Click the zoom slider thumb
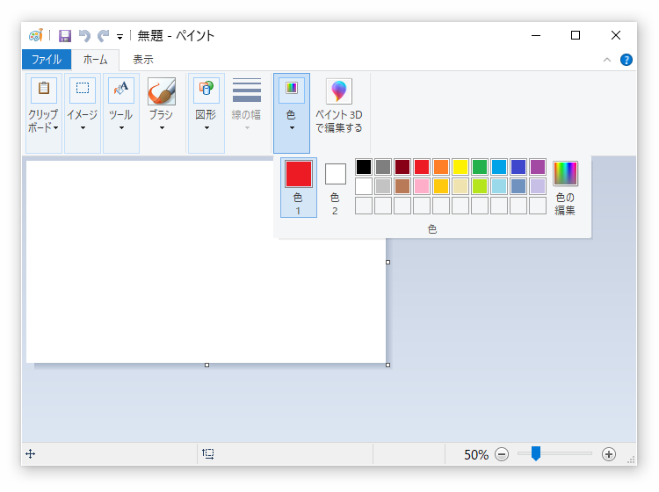Image resolution: width=659 pixels, height=492 pixels. (535, 453)
